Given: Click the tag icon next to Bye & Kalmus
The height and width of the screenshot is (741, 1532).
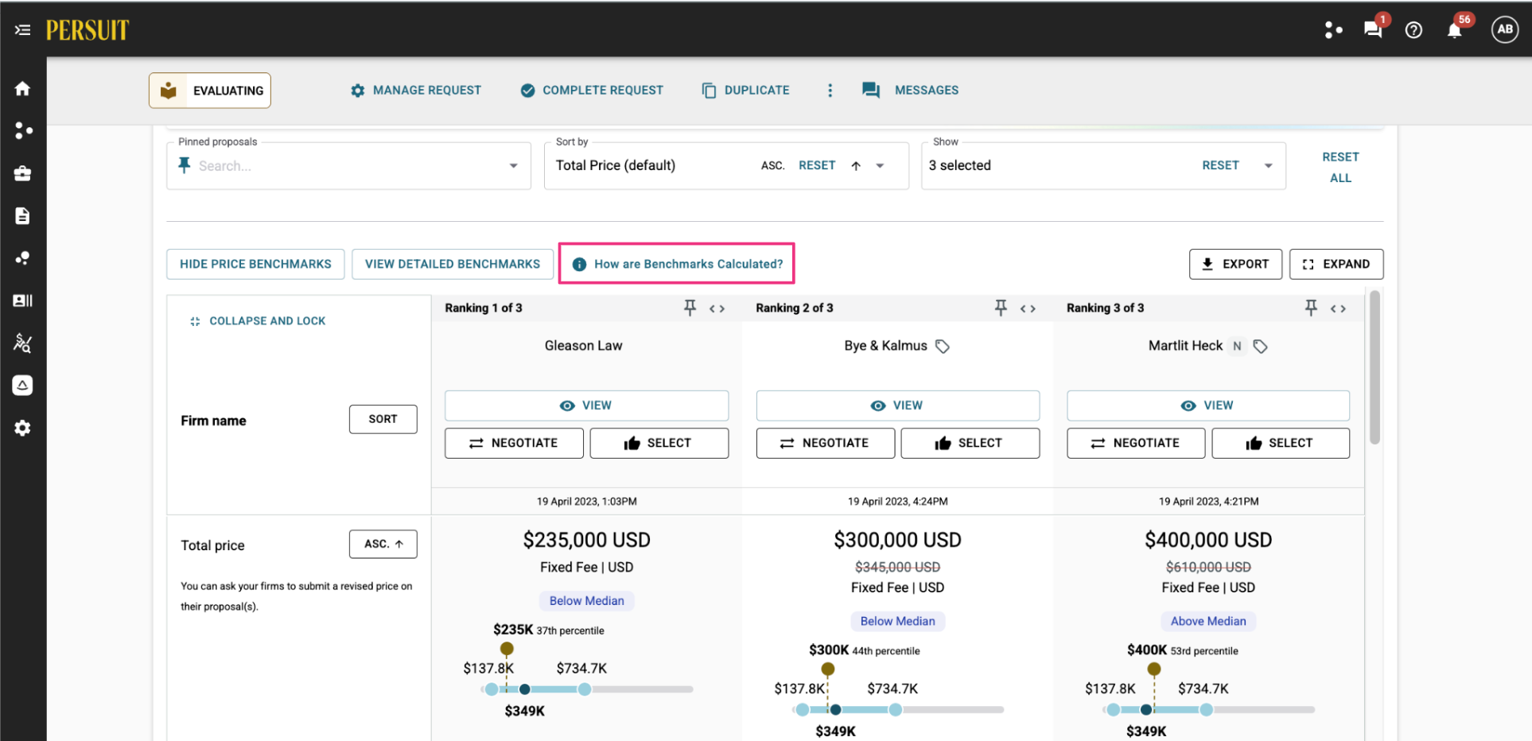Looking at the screenshot, I should pyautogui.click(x=943, y=346).
